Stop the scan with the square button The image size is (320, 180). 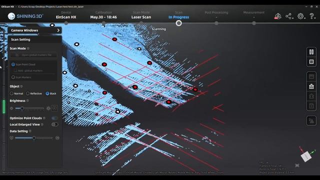(x=311, y=61)
